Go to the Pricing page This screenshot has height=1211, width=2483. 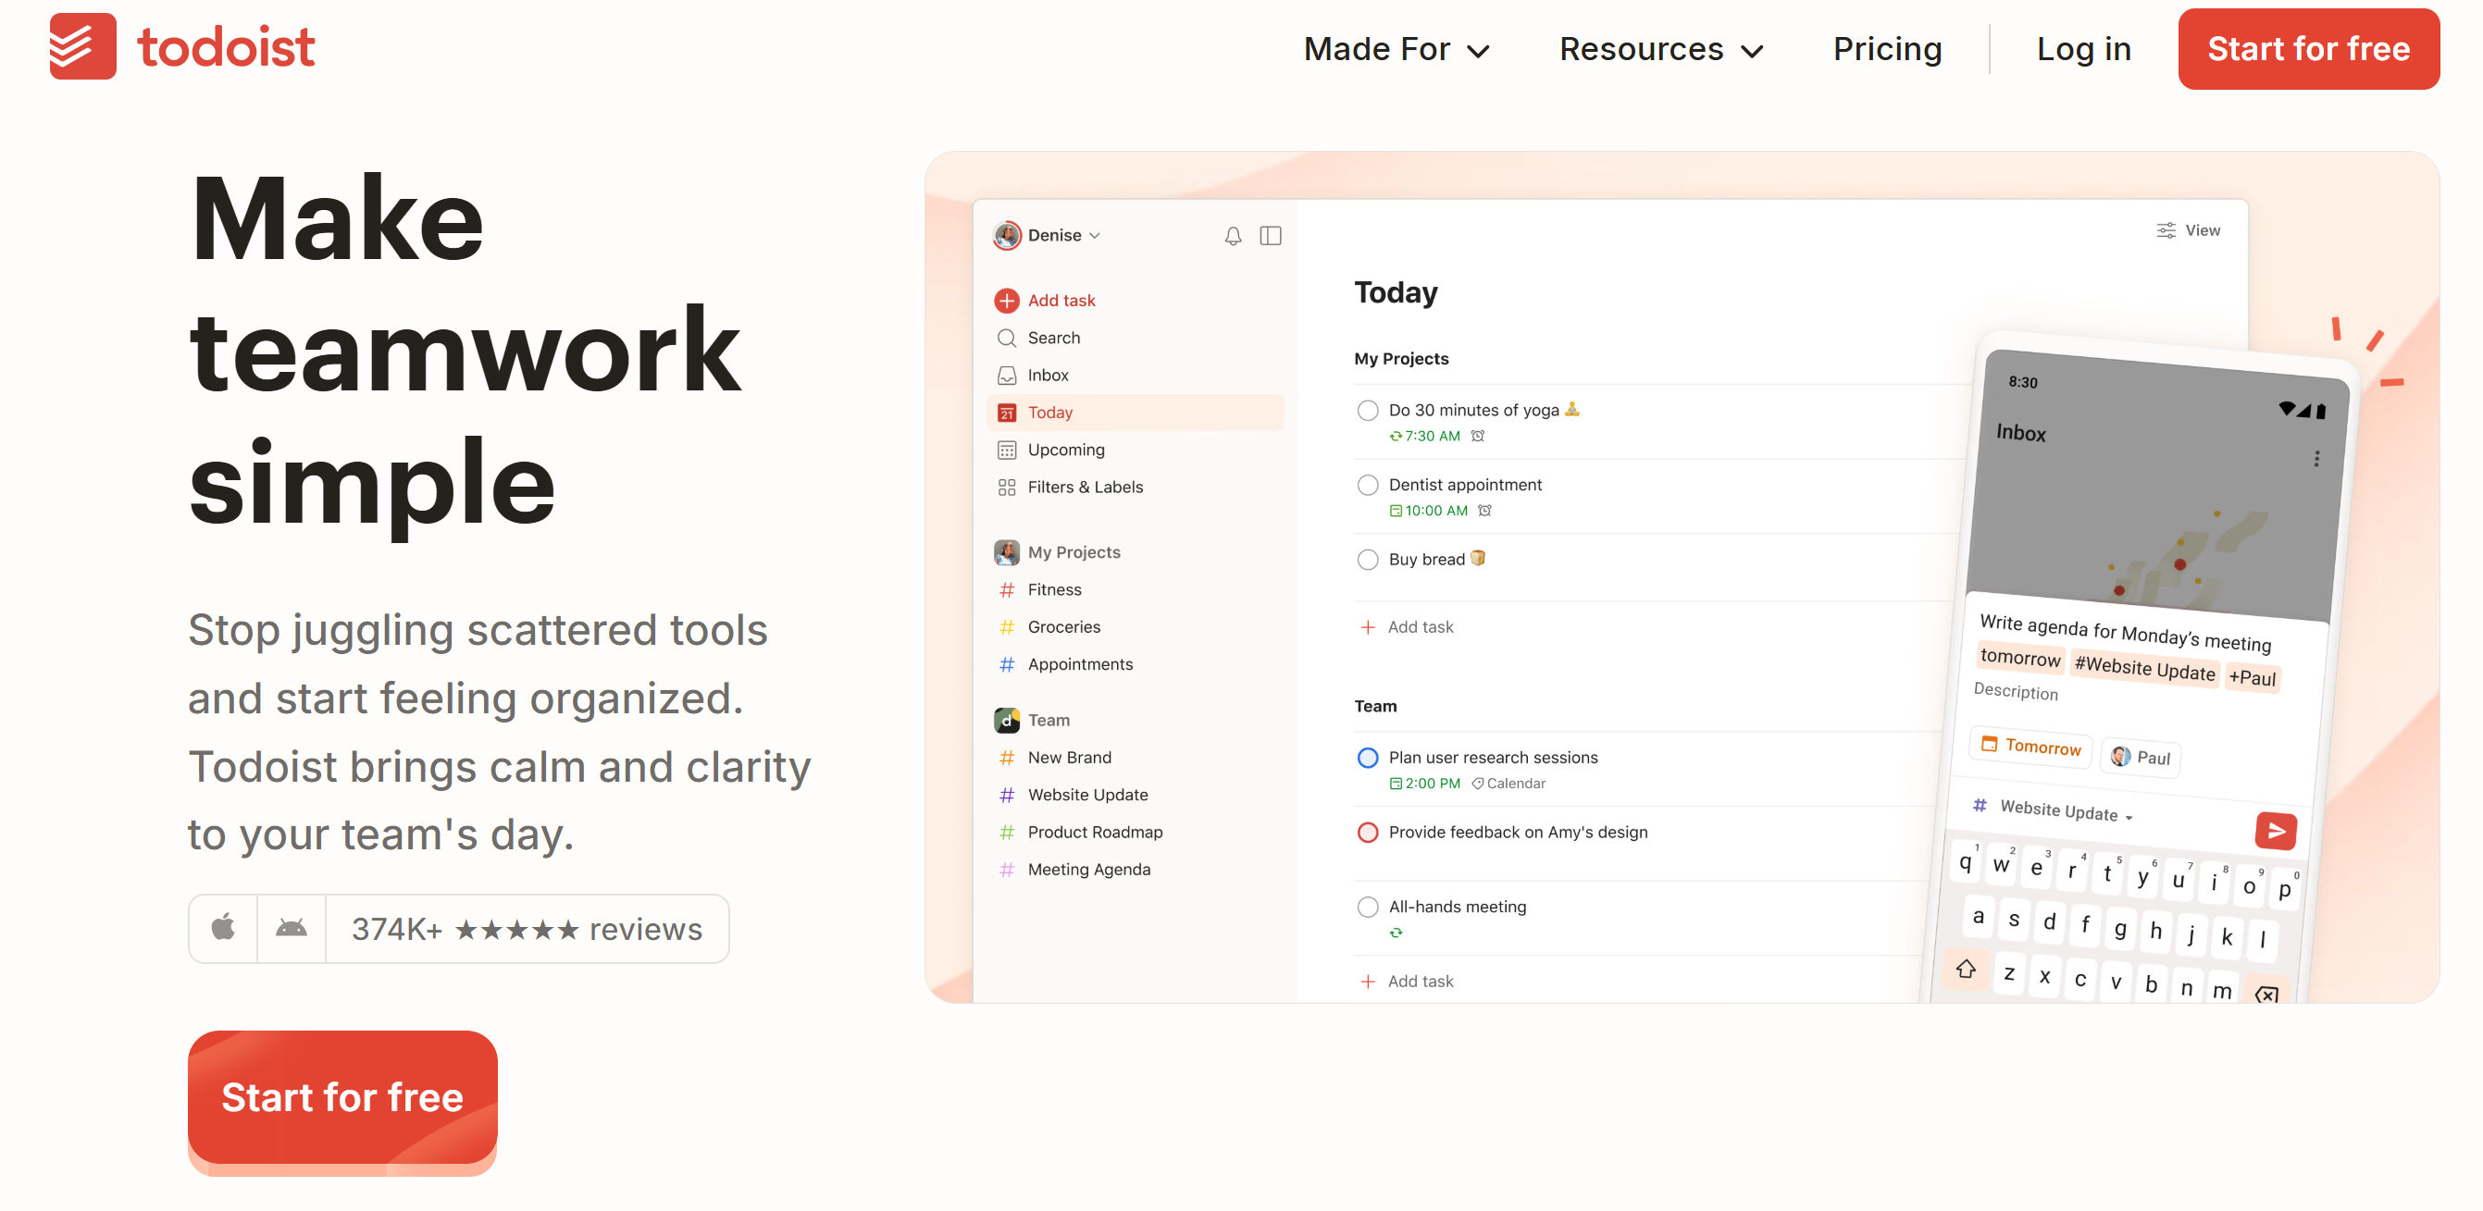[x=1887, y=48]
